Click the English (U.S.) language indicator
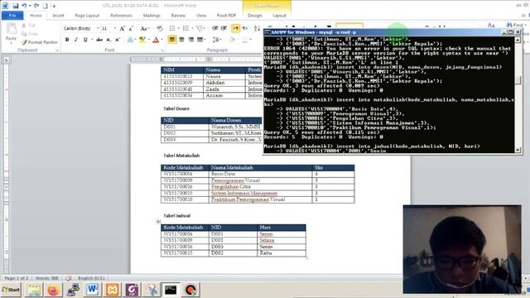The image size is (530, 298). click(91, 278)
